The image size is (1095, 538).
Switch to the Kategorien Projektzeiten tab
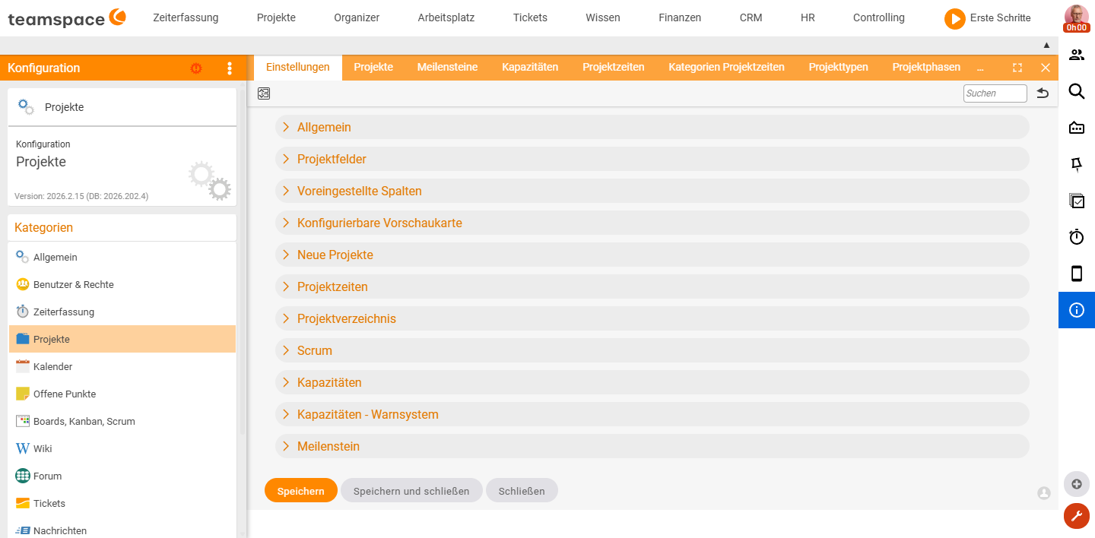point(726,67)
